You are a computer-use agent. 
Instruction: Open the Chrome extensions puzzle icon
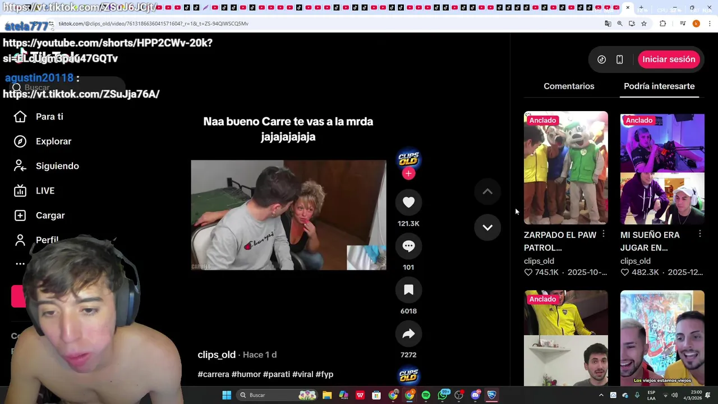pos(662,24)
